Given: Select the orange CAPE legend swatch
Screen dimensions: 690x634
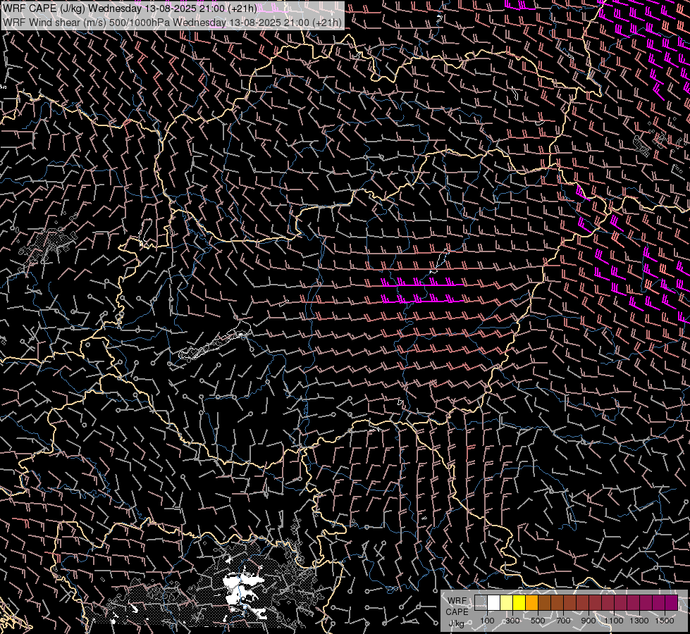Looking at the screenshot, I should [531, 603].
